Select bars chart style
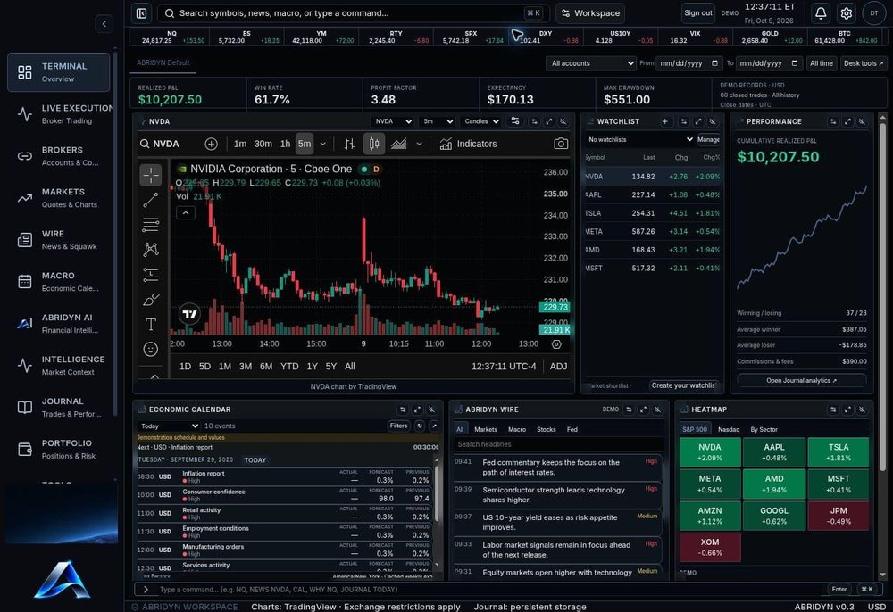 [349, 144]
